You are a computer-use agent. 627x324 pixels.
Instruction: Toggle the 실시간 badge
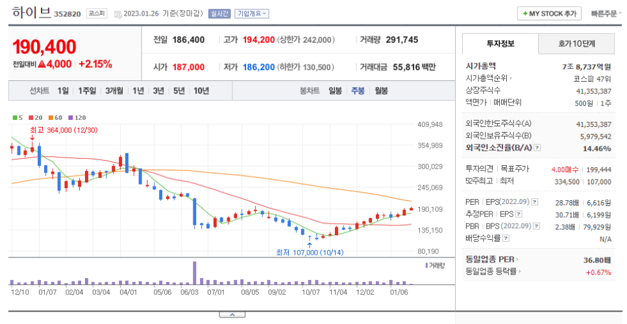coord(219,14)
